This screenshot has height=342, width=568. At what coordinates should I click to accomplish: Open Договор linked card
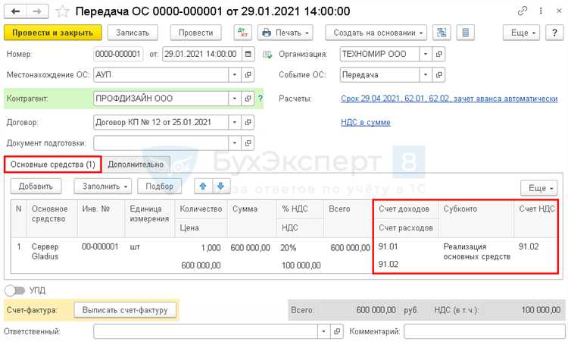pos(248,122)
